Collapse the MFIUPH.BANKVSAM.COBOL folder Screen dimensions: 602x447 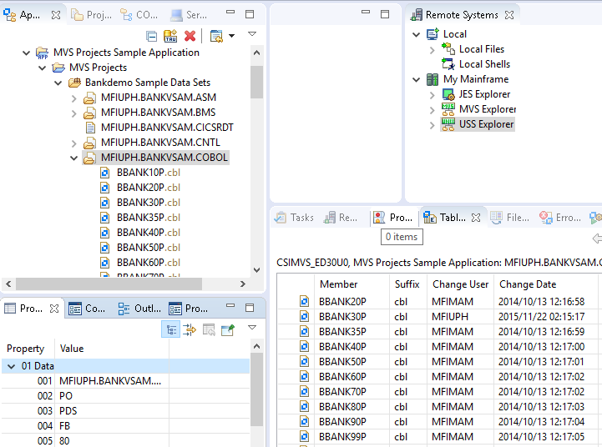coord(74,158)
